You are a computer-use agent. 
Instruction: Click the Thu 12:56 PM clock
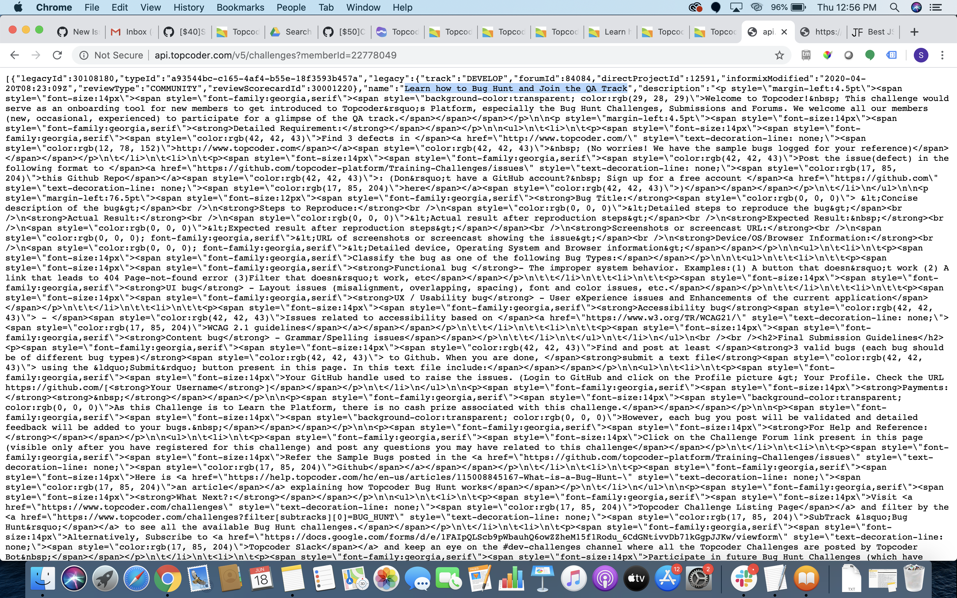(847, 8)
